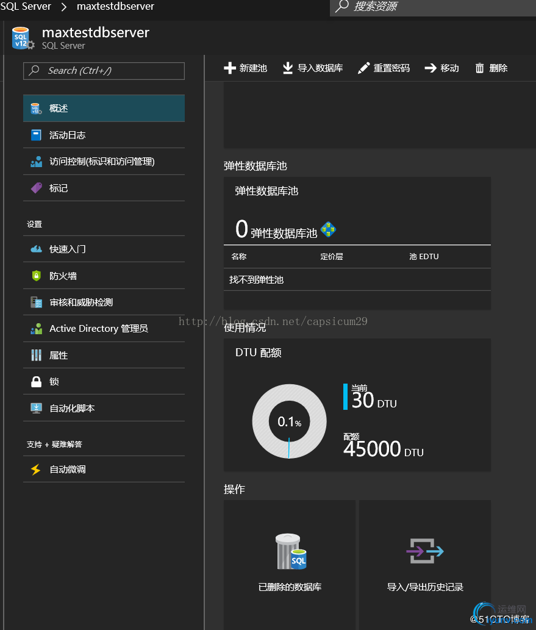536x630 pixels.
Task: Open 自动微调 automatic tuning
Action: point(104,469)
